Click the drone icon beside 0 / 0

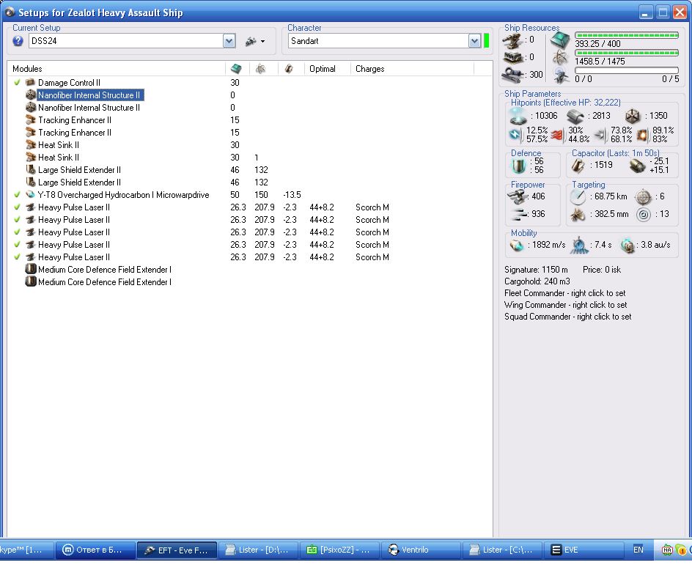click(x=561, y=75)
